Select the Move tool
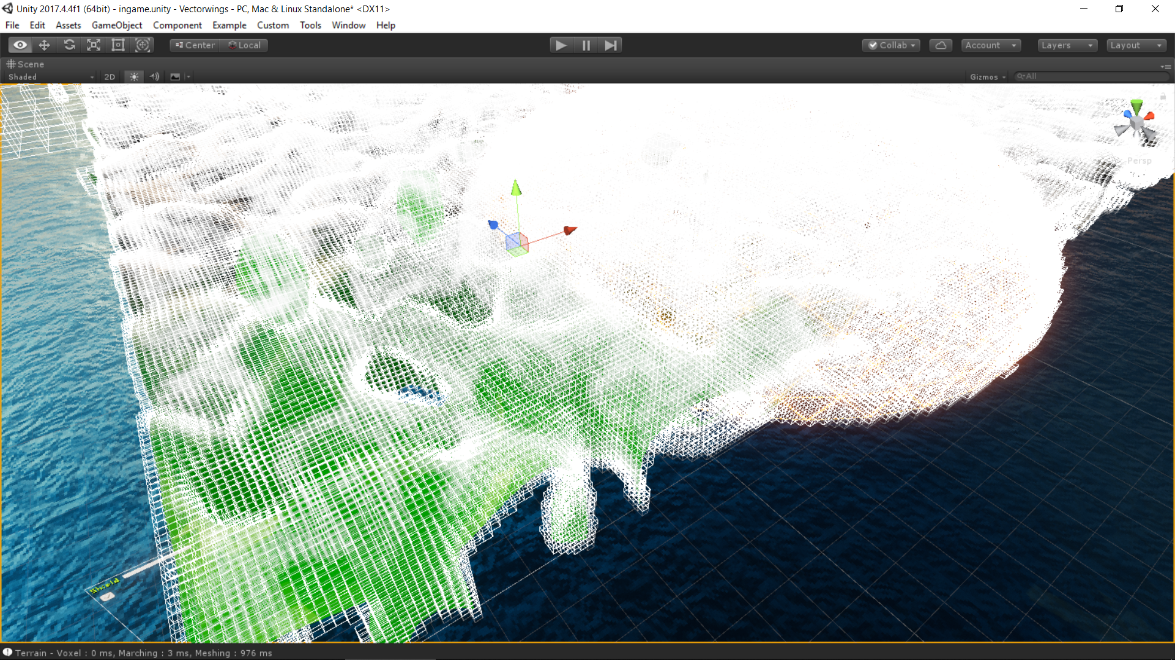The image size is (1175, 660). [x=45, y=45]
